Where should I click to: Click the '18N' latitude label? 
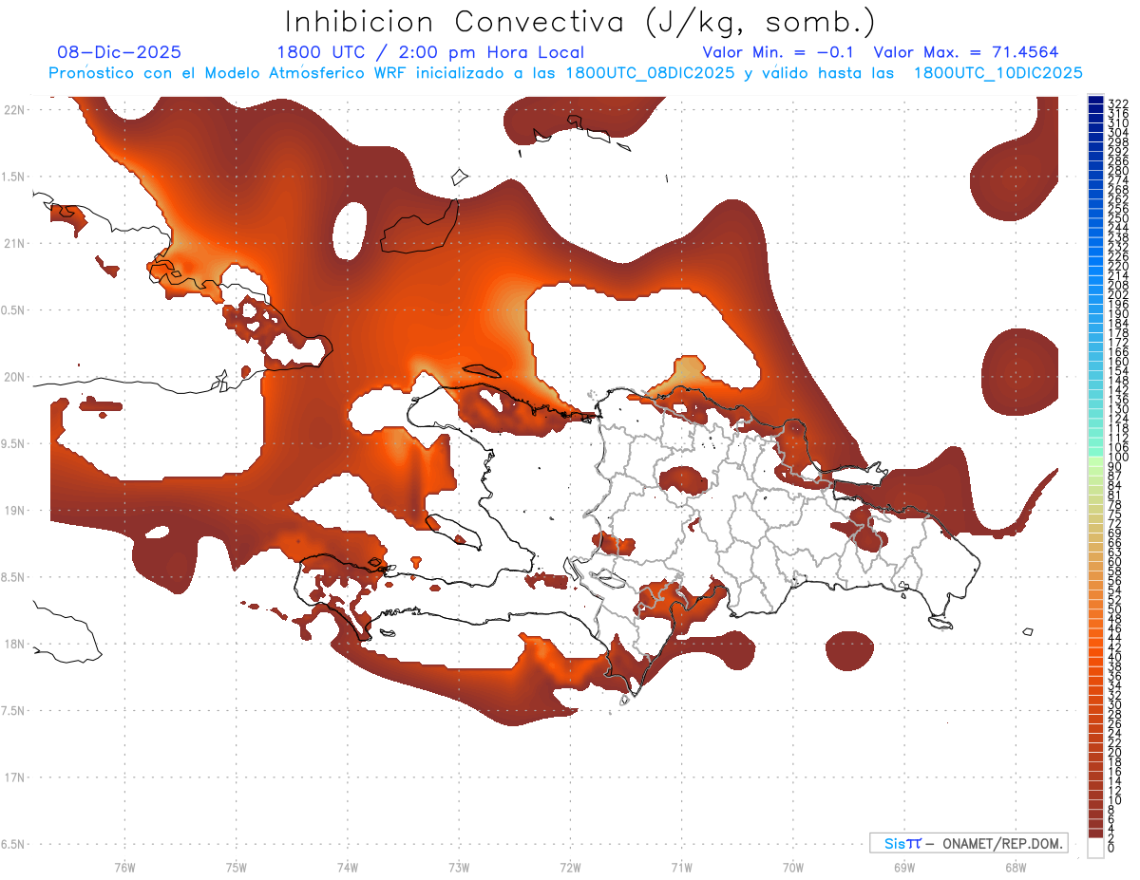coord(15,644)
